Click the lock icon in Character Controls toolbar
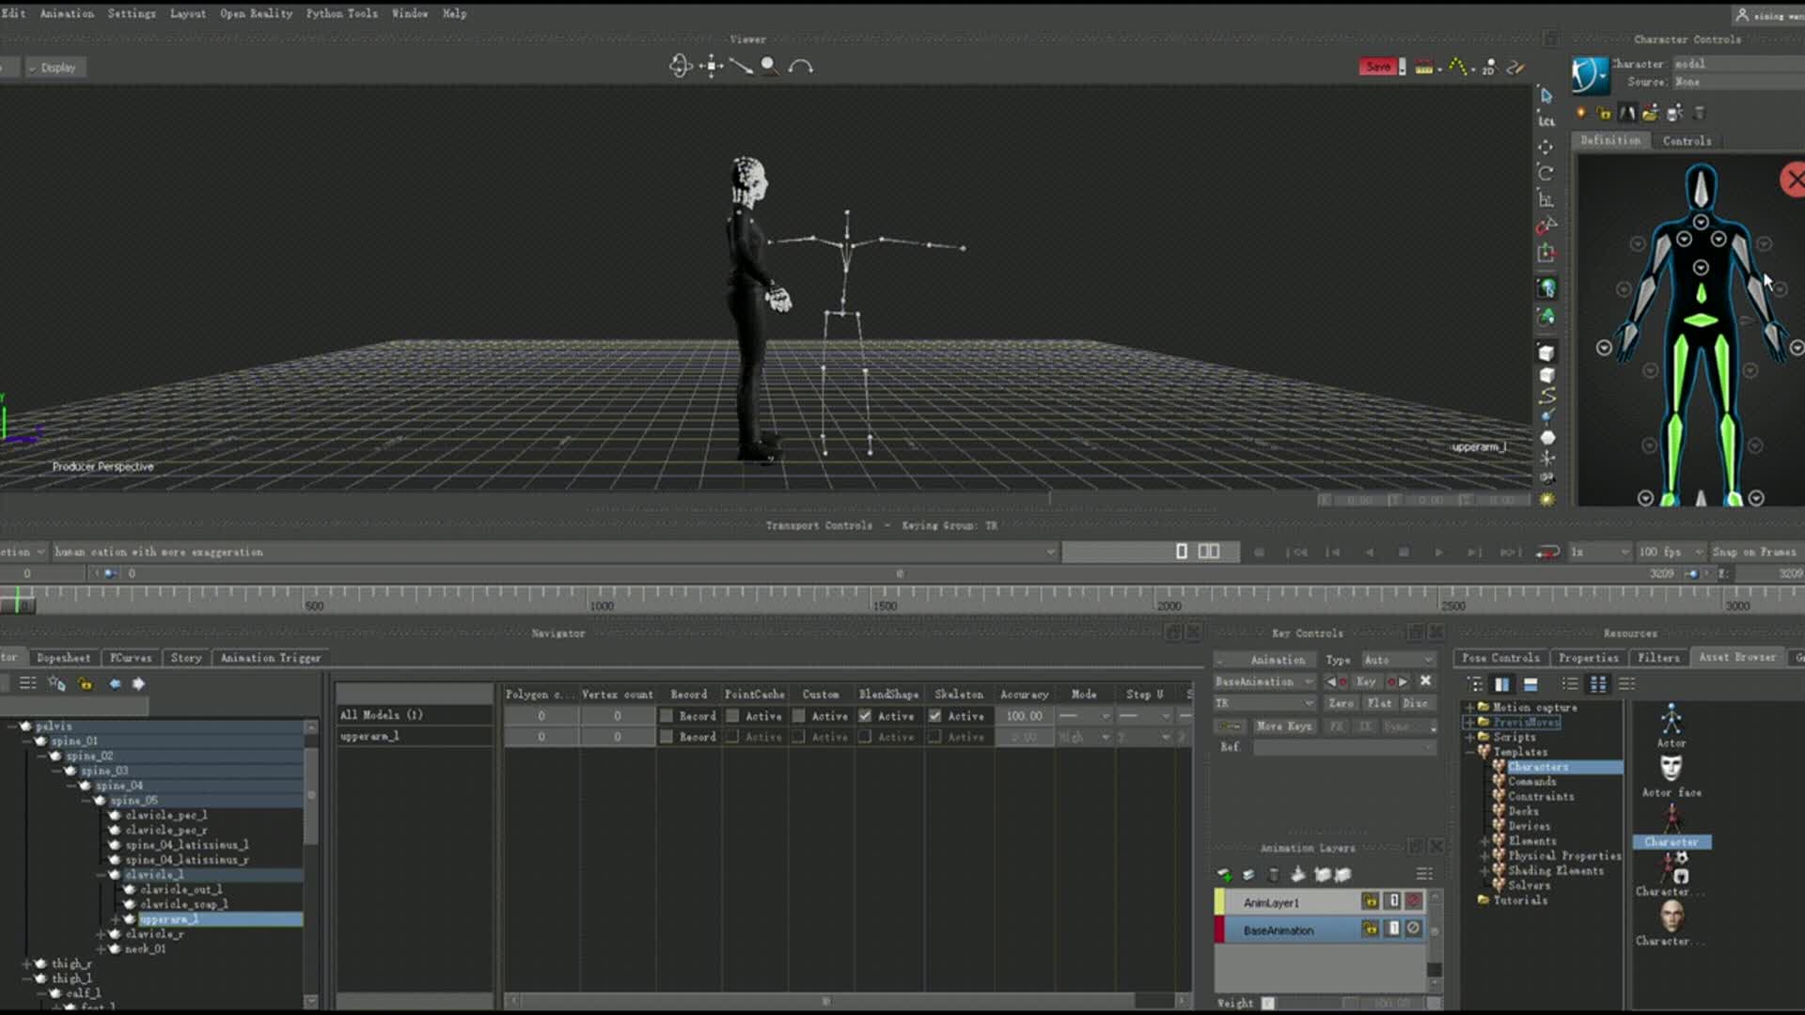This screenshot has width=1805, height=1015. pyautogui.click(x=1604, y=114)
